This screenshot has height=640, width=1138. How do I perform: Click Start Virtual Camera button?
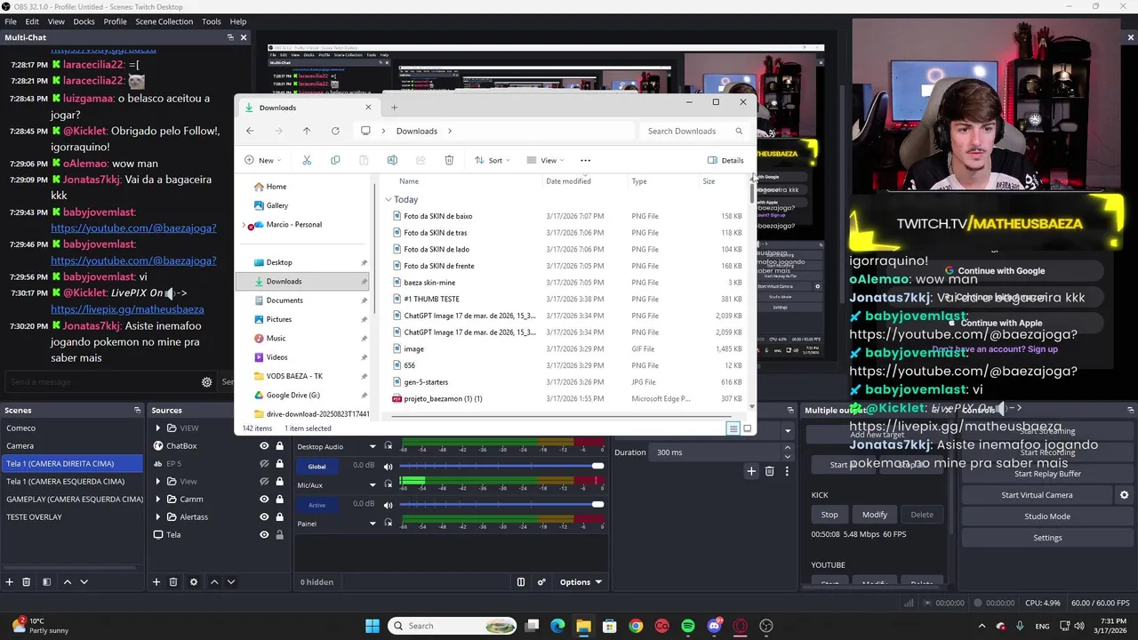[1037, 495]
